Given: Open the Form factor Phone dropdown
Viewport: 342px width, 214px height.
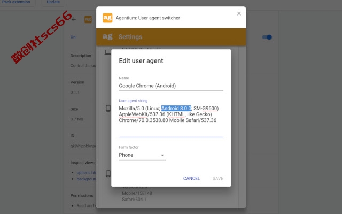Looking at the screenshot, I should pos(142,155).
